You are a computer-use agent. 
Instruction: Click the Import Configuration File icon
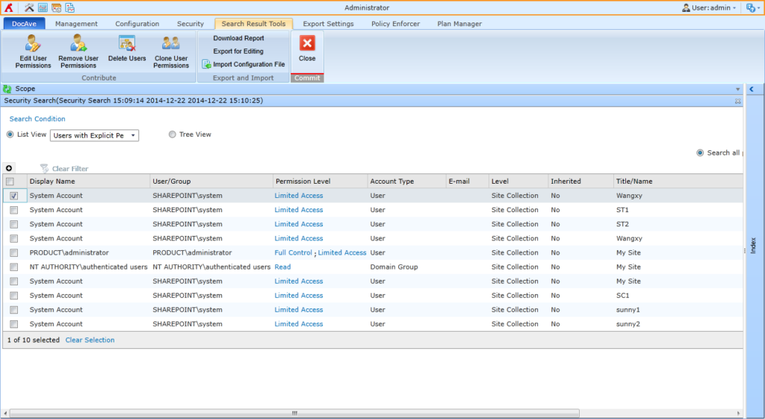[x=206, y=64]
